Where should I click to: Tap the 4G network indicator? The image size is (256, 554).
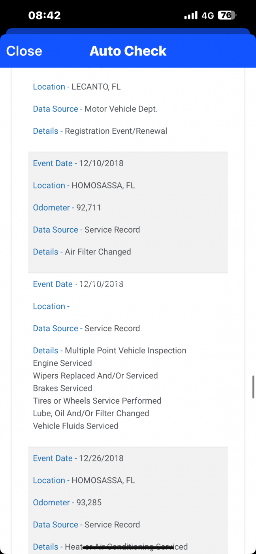pos(207,15)
